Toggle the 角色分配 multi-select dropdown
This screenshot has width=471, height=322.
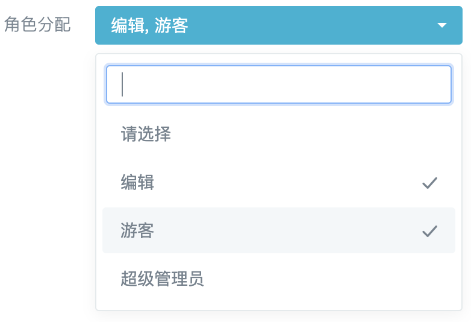coord(279,25)
